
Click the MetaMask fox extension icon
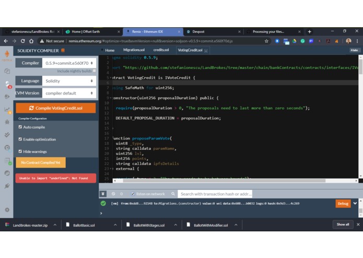336,41
